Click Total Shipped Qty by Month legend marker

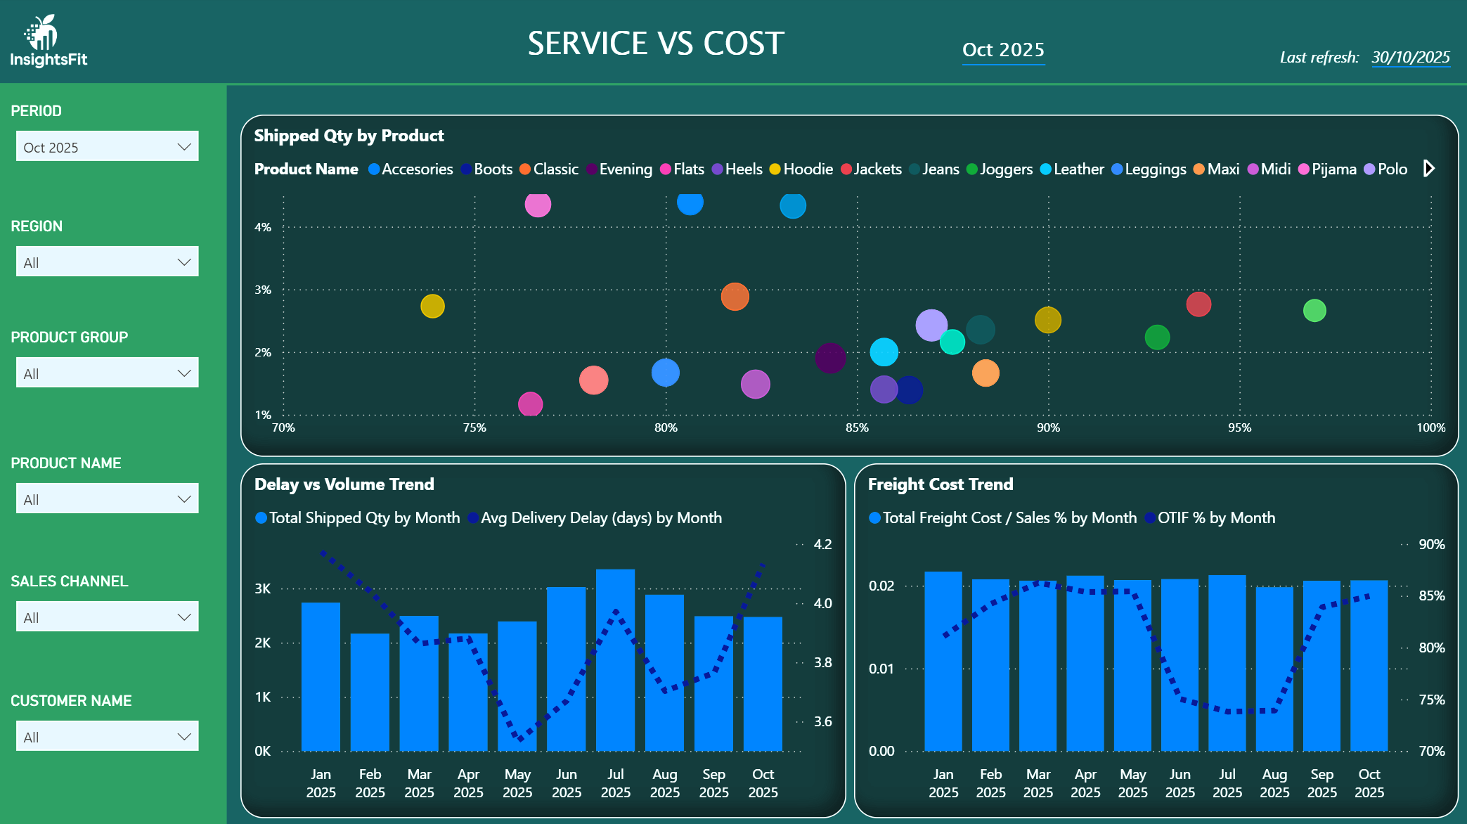click(261, 518)
